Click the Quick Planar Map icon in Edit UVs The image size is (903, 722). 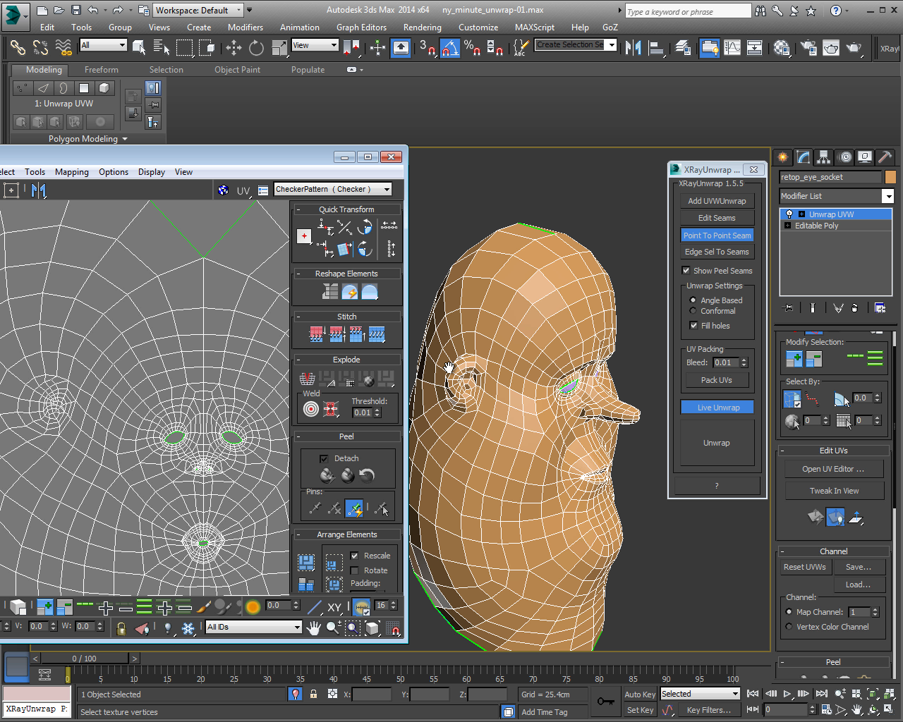(815, 517)
